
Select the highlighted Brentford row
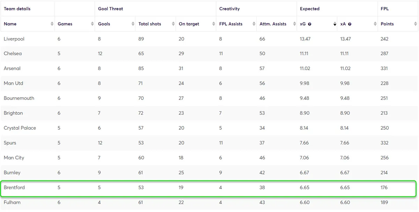(14, 188)
